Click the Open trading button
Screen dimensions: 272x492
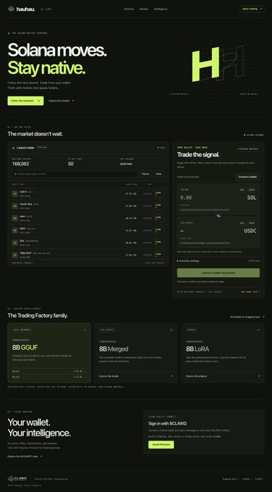[252, 9]
